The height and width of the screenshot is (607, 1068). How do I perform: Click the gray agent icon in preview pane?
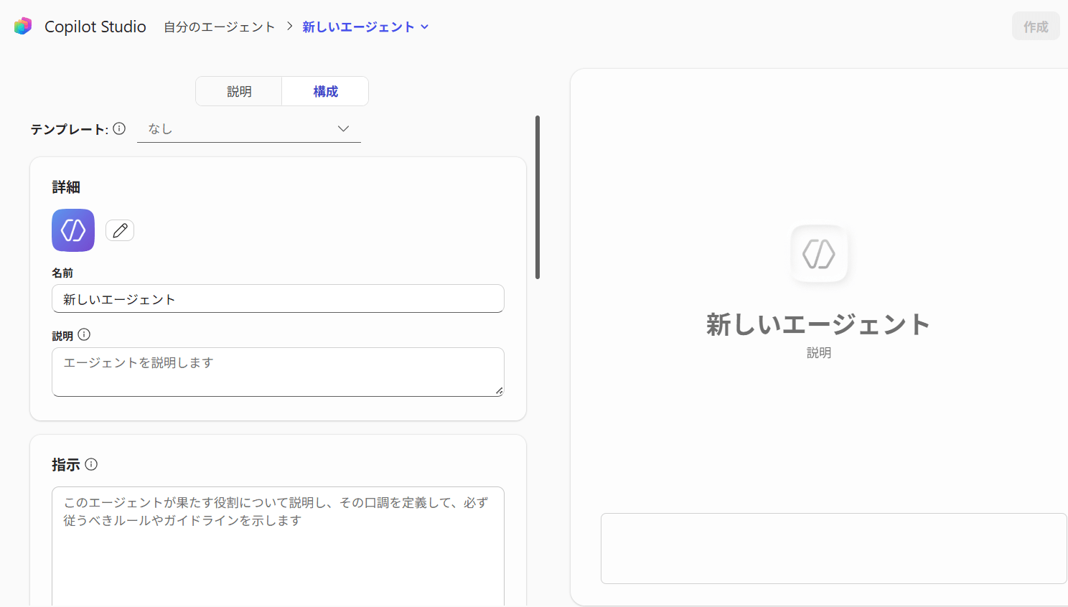pyautogui.click(x=819, y=254)
